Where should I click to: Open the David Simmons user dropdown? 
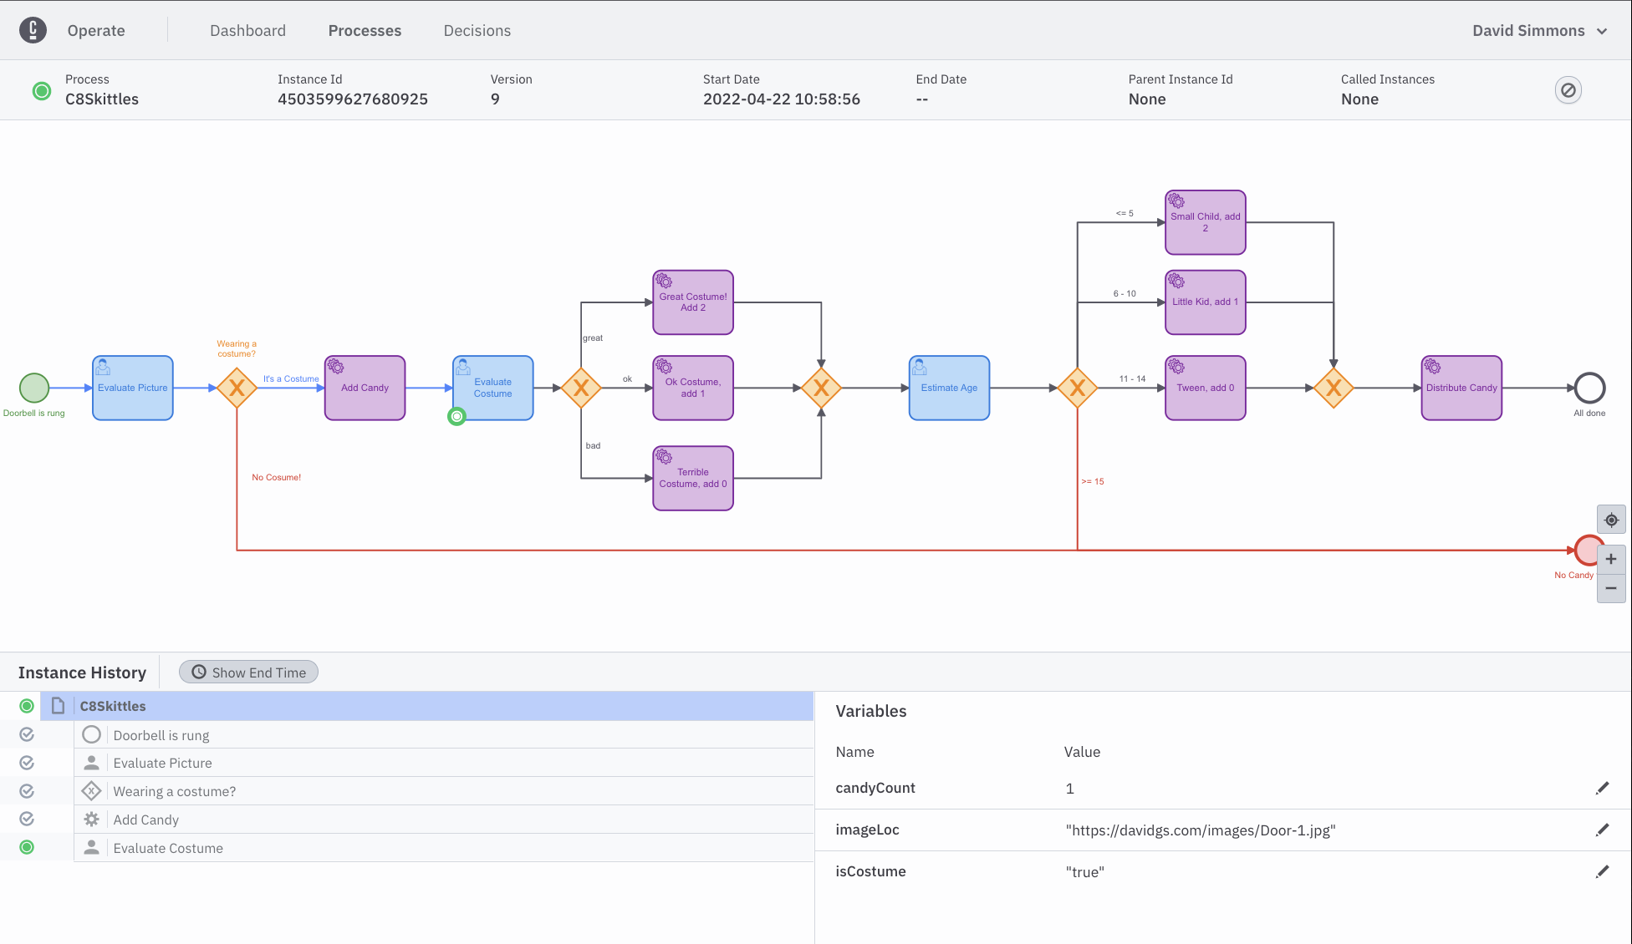pyautogui.click(x=1539, y=31)
